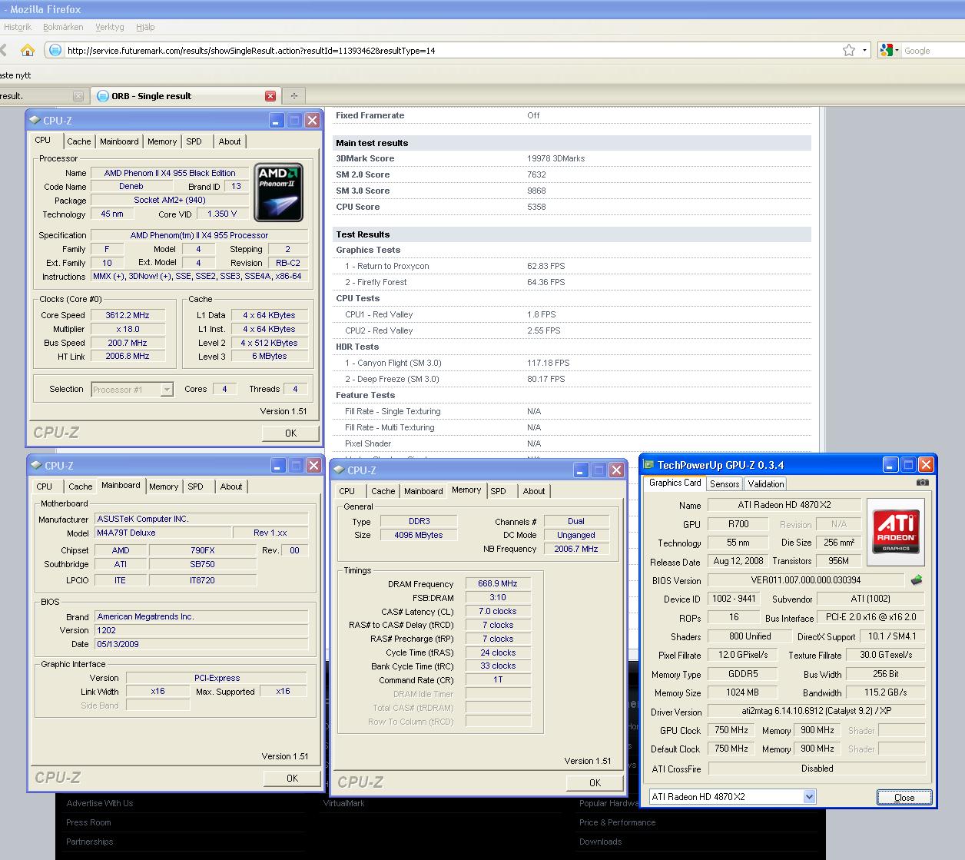
Task: Switch to About tab in top CPU-Z window
Action: point(230,141)
